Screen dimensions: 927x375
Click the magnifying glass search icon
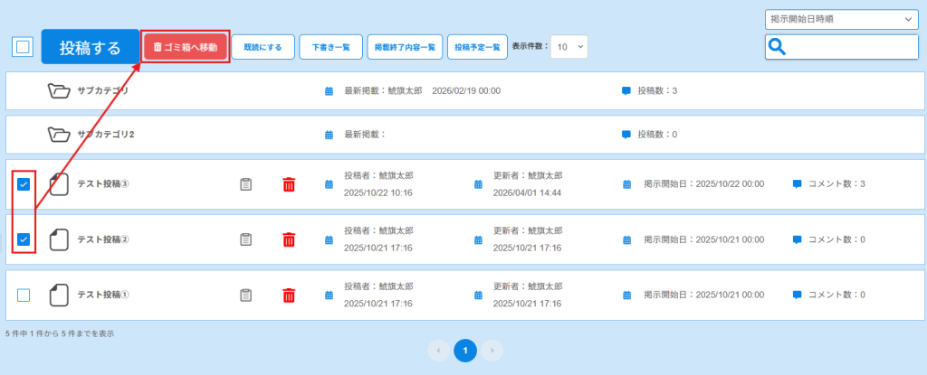[777, 47]
